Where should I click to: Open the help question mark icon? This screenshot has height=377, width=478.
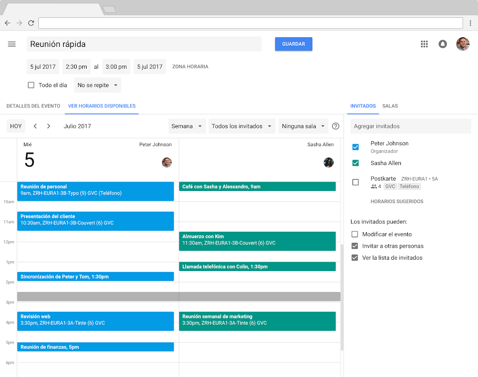click(336, 126)
